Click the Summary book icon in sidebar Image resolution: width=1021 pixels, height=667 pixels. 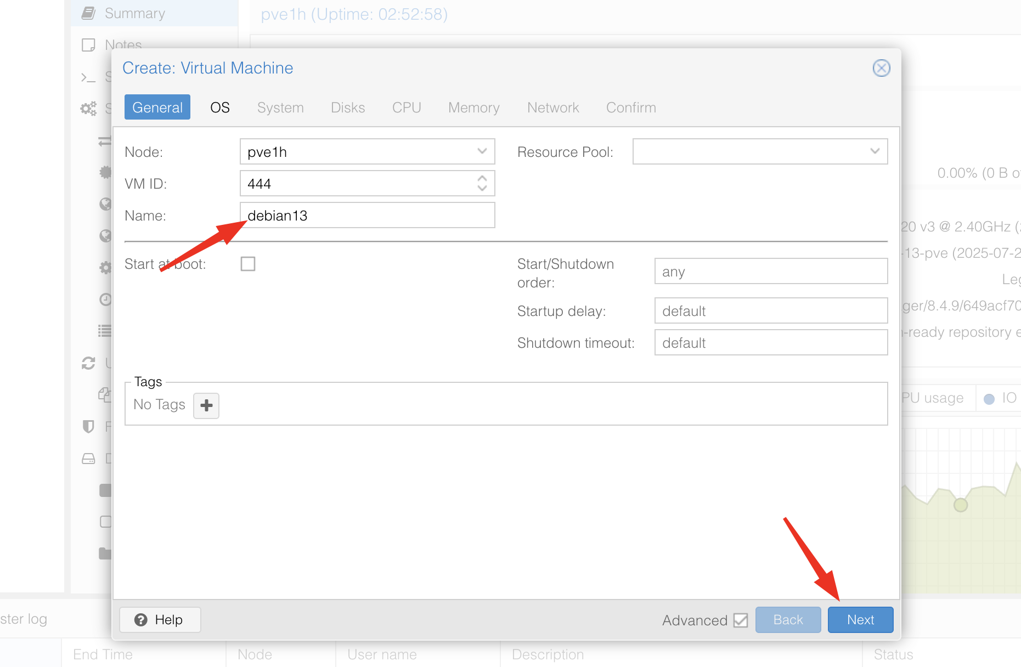click(x=88, y=13)
